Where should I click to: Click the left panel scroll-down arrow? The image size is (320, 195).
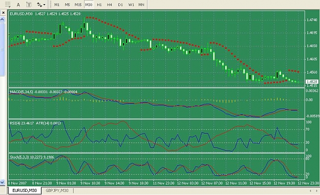pos(2,182)
